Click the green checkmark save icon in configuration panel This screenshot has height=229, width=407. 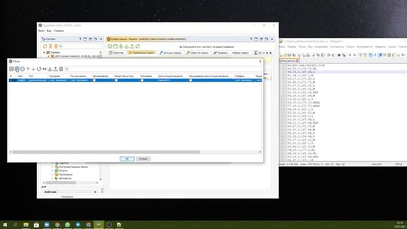click(x=110, y=46)
